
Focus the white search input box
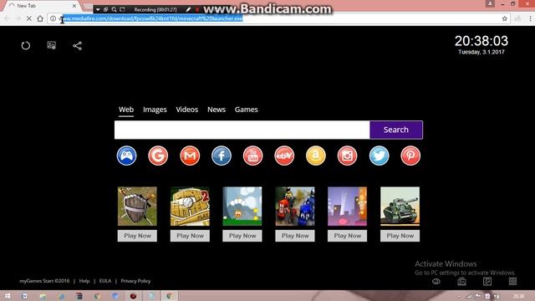[x=242, y=130]
